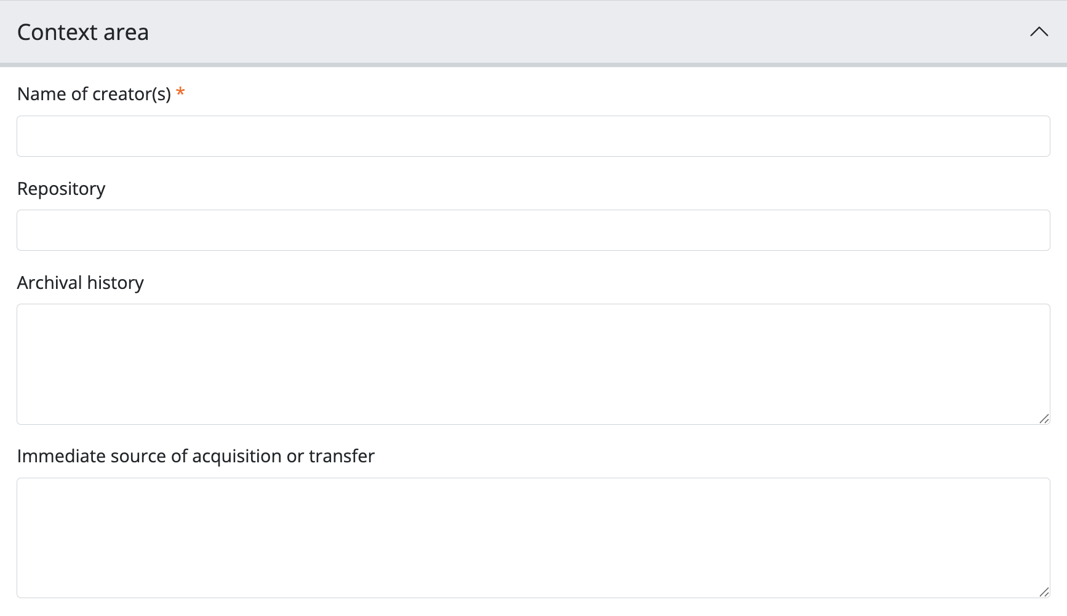Select the Immediate source of acquisition textarea
The image size is (1067, 616).
[533, 538]
